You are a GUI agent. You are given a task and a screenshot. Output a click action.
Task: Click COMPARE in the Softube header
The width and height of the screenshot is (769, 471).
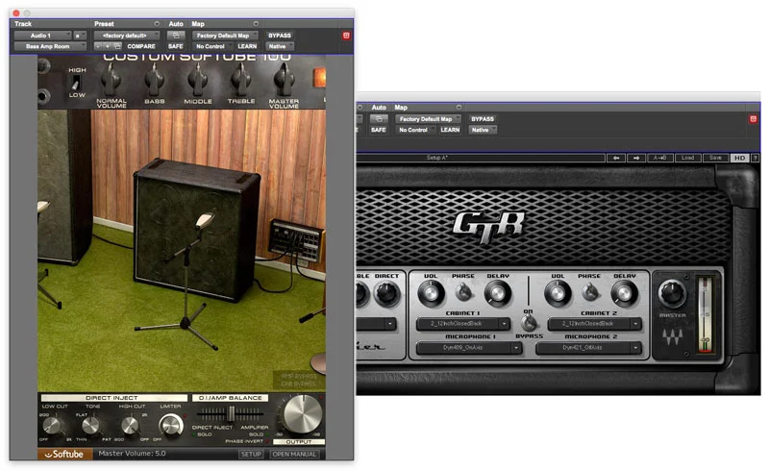pos(141,46)
